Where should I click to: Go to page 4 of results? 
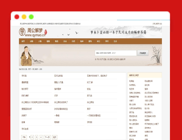pos(41,137)
